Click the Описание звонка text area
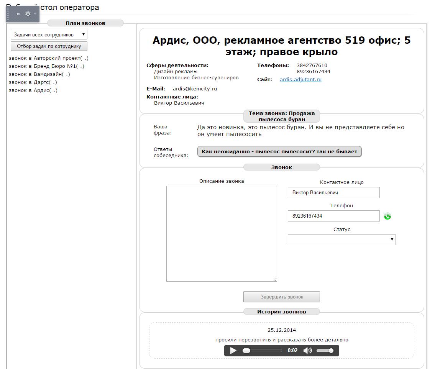 222,234
